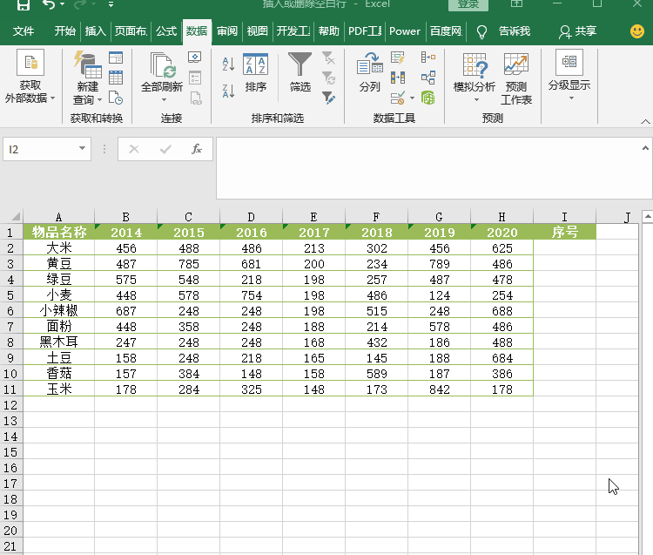This screenshot has height=555, width=653.
Task: Click the Connections icon in 连接 group
Action: pyautogui.click(x=194, y=58)
